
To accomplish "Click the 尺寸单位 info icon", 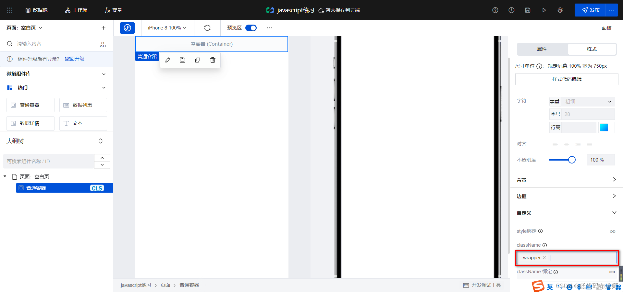I will [539, 66].
